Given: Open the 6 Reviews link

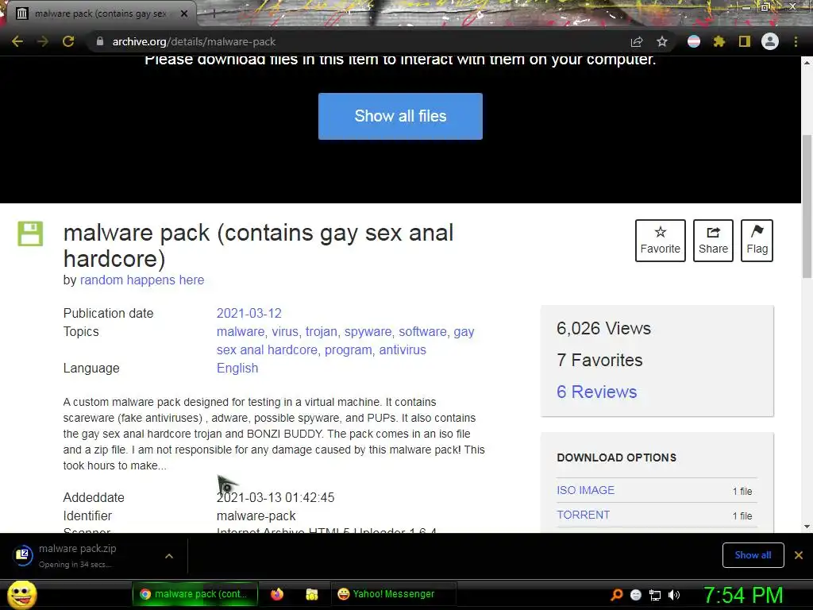Looking at the screenshot, I should pos(597,392).
